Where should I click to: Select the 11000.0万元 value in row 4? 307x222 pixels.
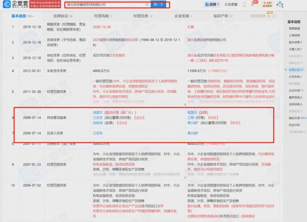197,71
